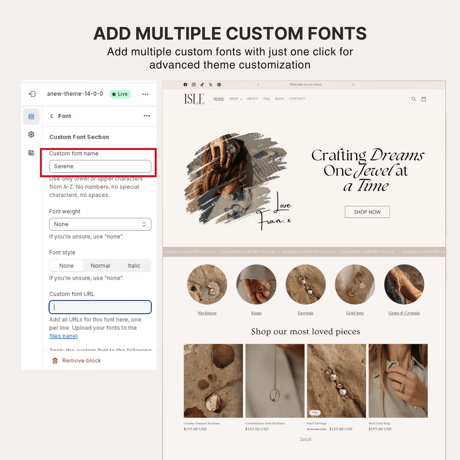
Task: Open the app embeds icon in sidebar
Action: (31, 153)
